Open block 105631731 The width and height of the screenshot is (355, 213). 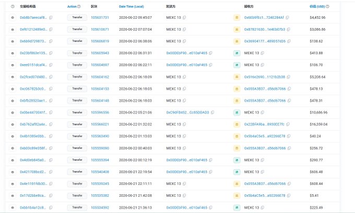coord(100,17)
